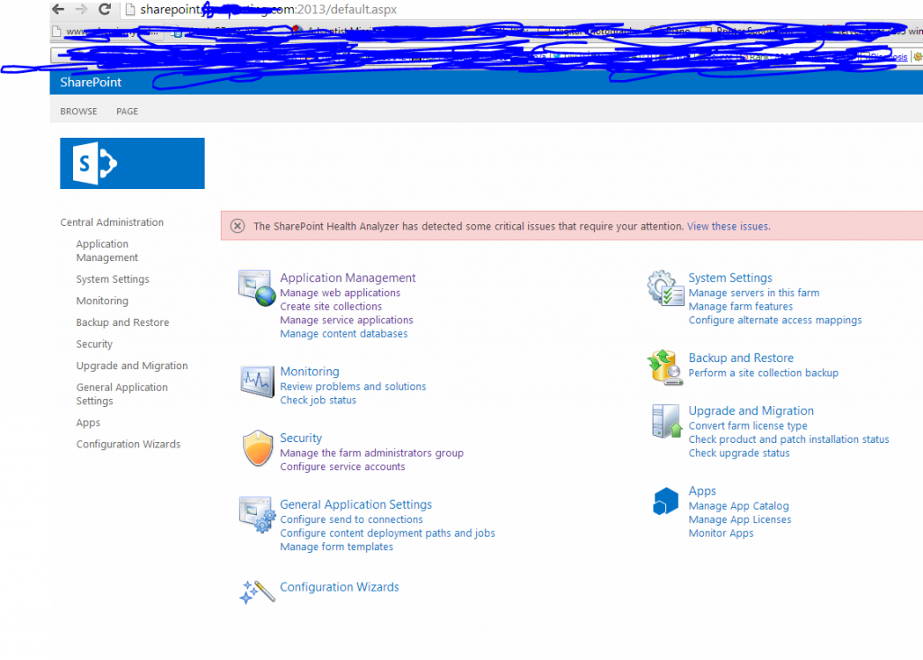Screen dimensions: 923x660
Task: Click Configure service accounts
Action: [343, 466]
